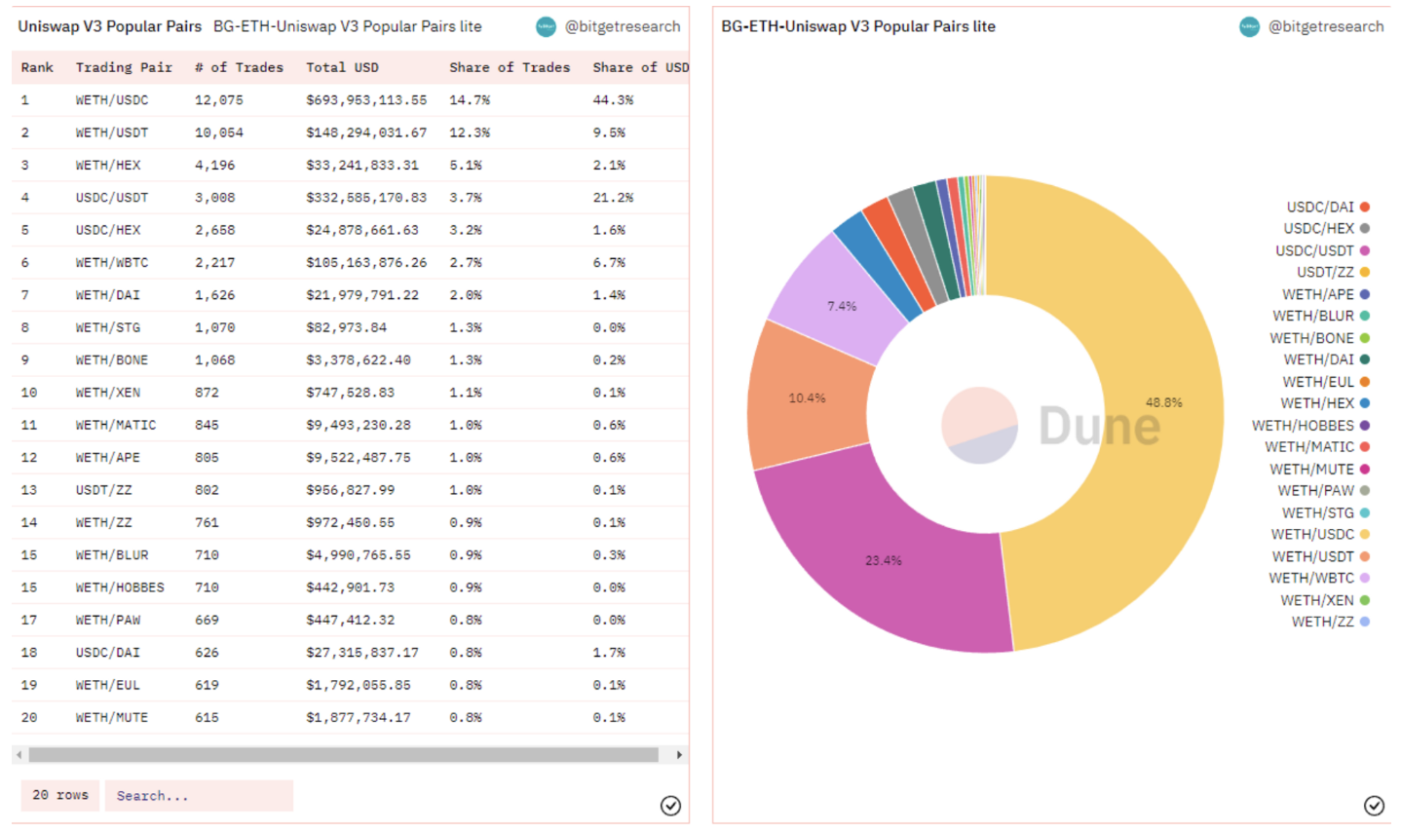
Task: Select the $332,585,170.83 total USD cell
Action: [x=366, y=198]
